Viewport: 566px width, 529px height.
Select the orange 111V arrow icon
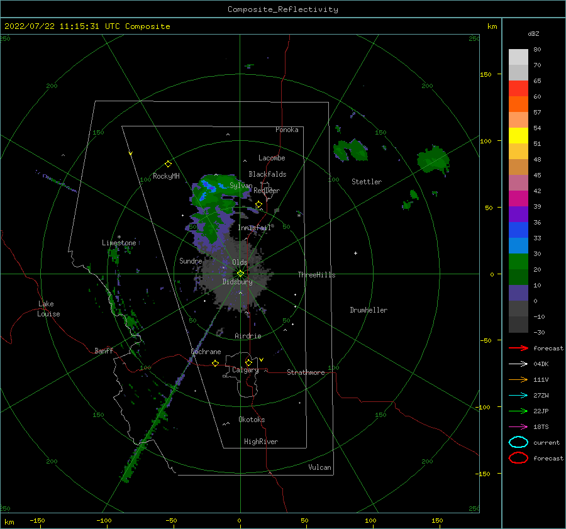pyautogui.click(x=518, y=379)
